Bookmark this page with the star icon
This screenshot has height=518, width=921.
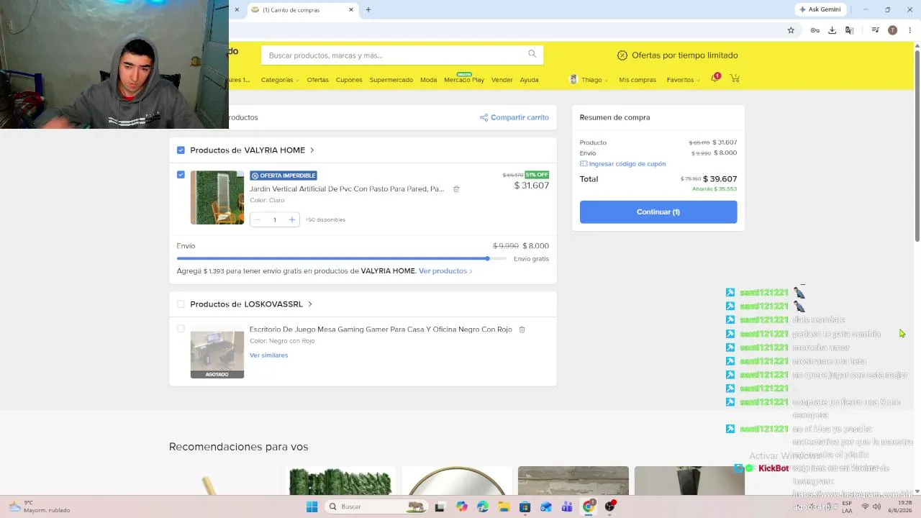coord(791,30)
